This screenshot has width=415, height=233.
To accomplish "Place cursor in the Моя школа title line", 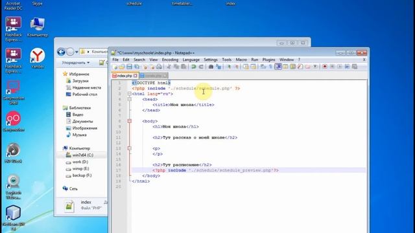I will click(x=183, y=105).
